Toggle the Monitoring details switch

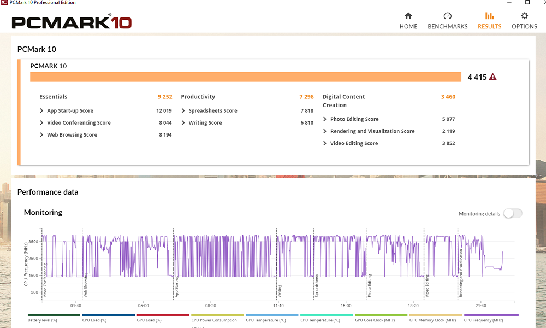click(x=513, y=213)
